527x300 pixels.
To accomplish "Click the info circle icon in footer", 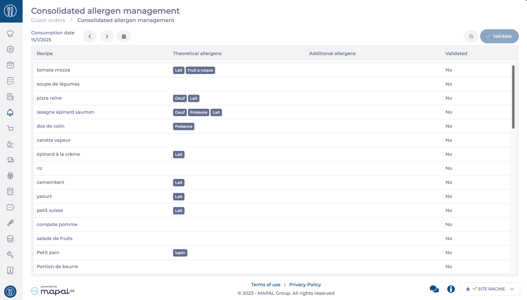I will pyautogui.click(x=451, y=289).
